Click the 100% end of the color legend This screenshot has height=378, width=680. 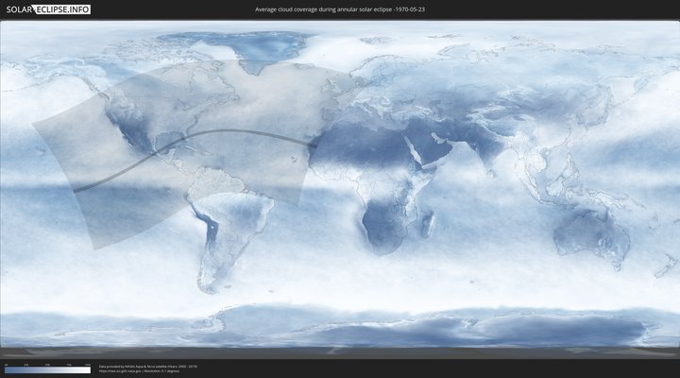click(90, 370)
